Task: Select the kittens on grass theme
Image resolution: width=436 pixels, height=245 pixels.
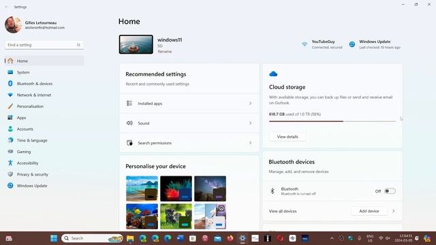Action: (x=176, y=216)
